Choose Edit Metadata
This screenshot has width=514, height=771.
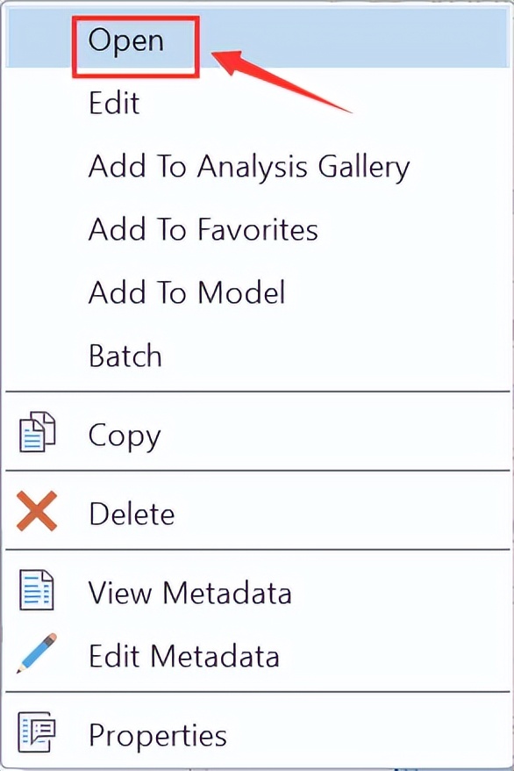coord(184,655)
